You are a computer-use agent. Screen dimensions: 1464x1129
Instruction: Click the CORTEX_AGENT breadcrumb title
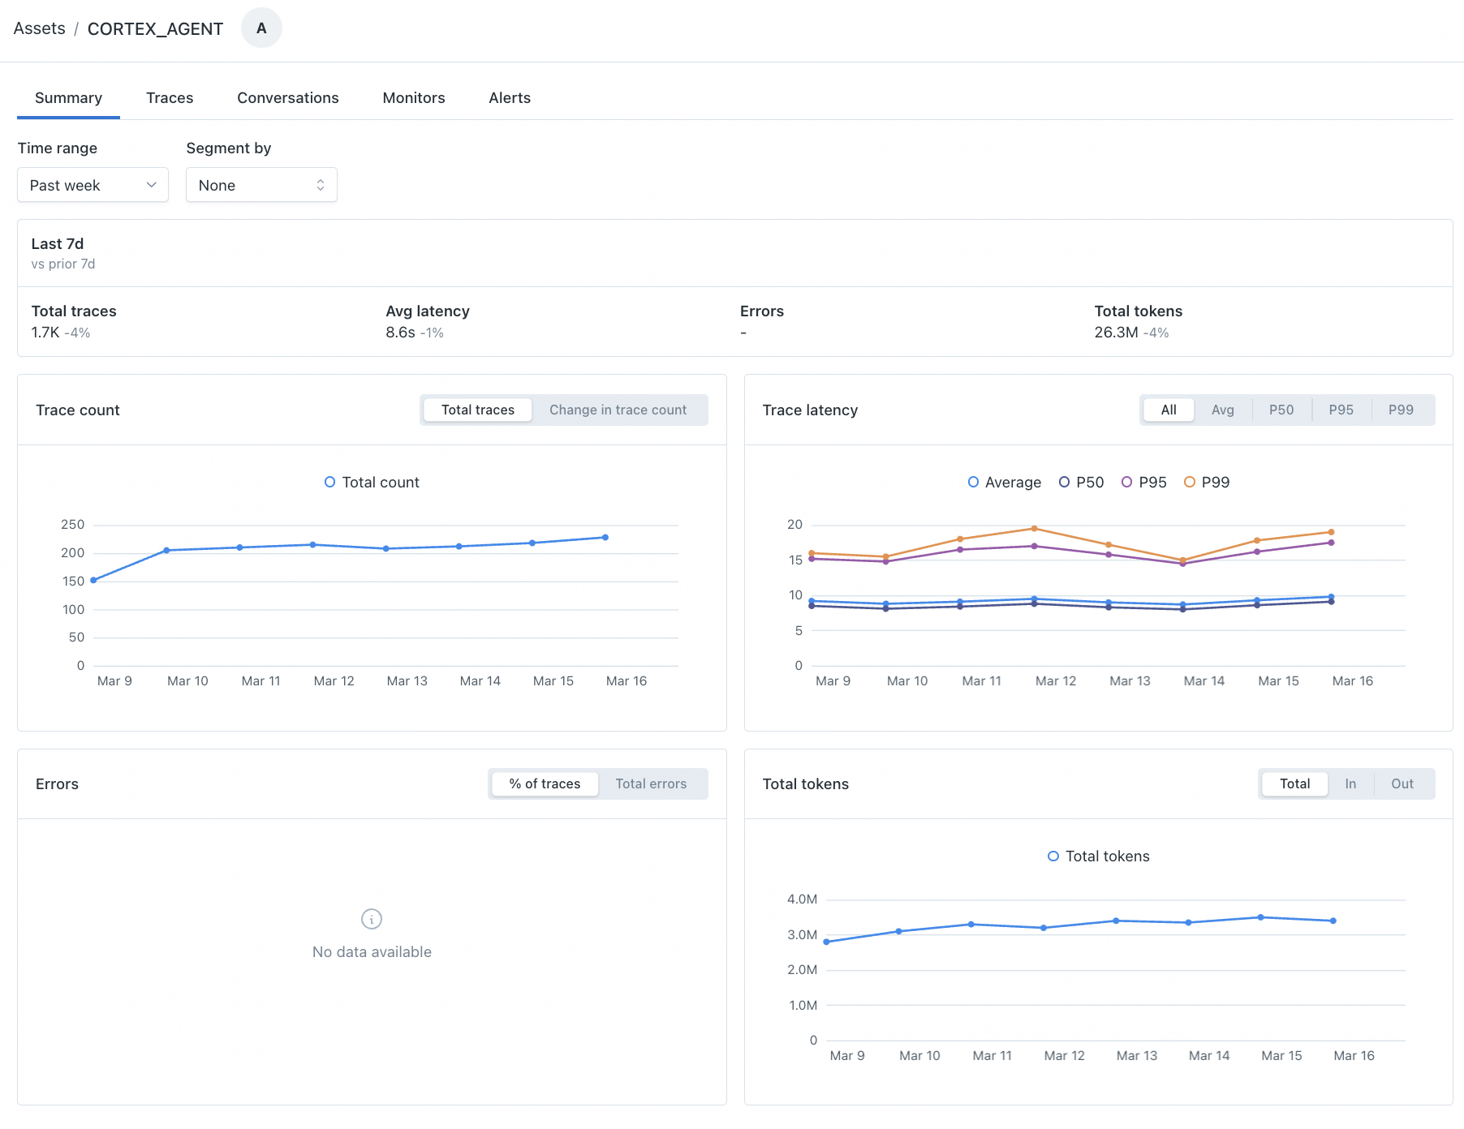(155, 28)
